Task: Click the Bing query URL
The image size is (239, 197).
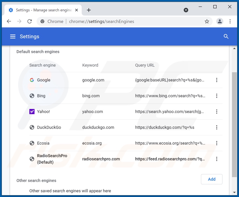Action: coord(170,96)
